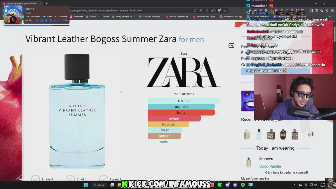Open the pioneer ddj flx 4 bookmark
Viewport: 336px width, 189px height.
coord(232,17)
